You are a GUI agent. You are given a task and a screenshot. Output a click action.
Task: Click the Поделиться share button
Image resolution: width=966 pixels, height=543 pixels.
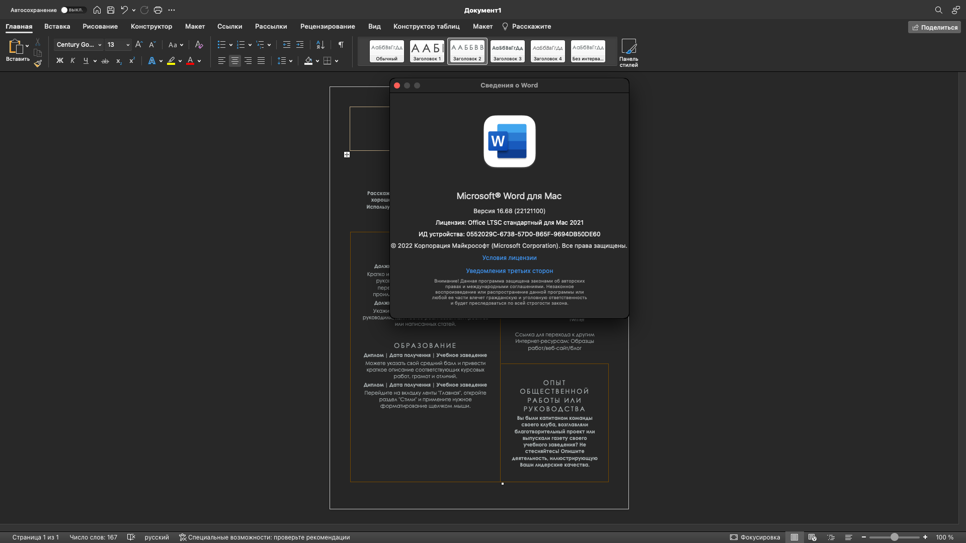934,27
